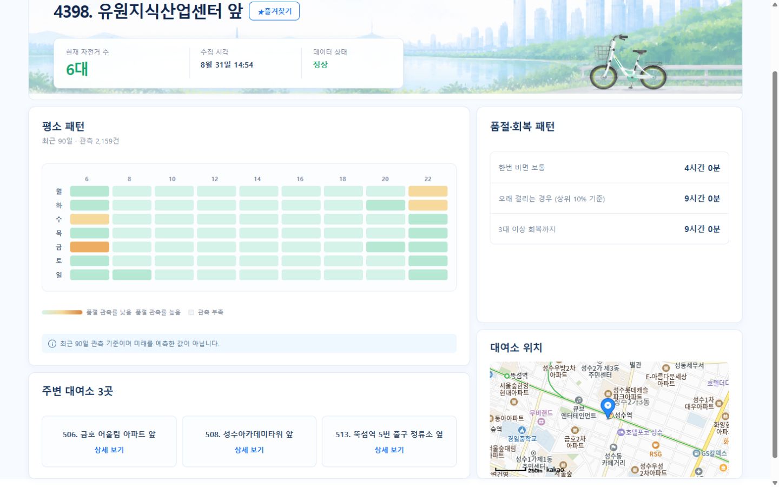This screenshot has height=487, width=779.
Task: Click the data status value 정상
Action: 320,64
